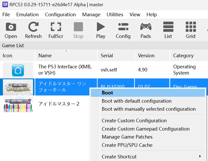The width and height of the screenshot is (208, 161).
Task: Select Create PPU/SPU Cache
Action: [x=148, y=145]
